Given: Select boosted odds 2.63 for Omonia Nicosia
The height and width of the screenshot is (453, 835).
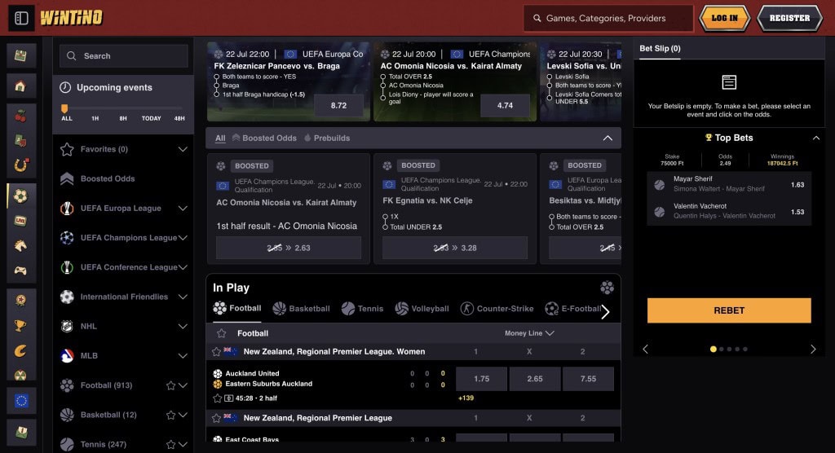Looking at the screenshot, I should (288, 248).
